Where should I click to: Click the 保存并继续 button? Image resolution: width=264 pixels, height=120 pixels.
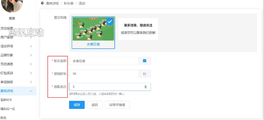[117, 105]
